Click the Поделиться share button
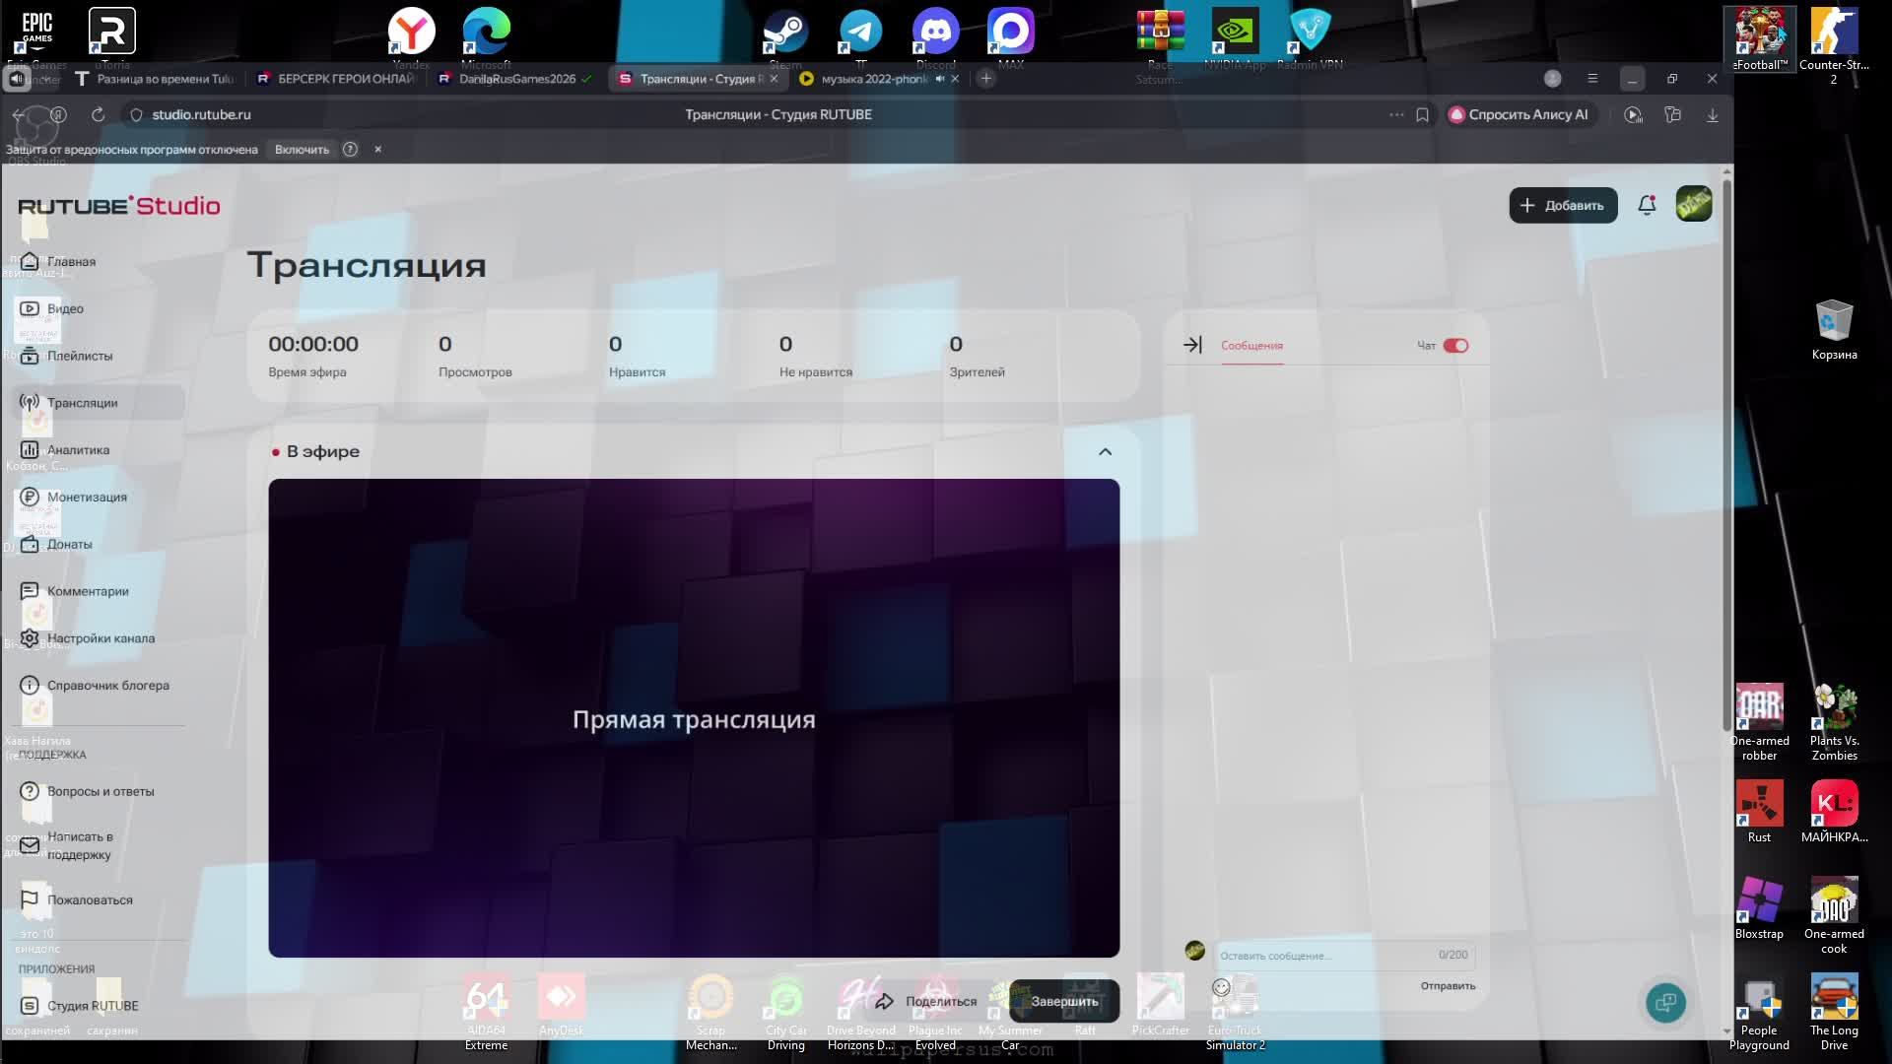The width and height of the screenshot is (1892, 1064). [926, 1001]
